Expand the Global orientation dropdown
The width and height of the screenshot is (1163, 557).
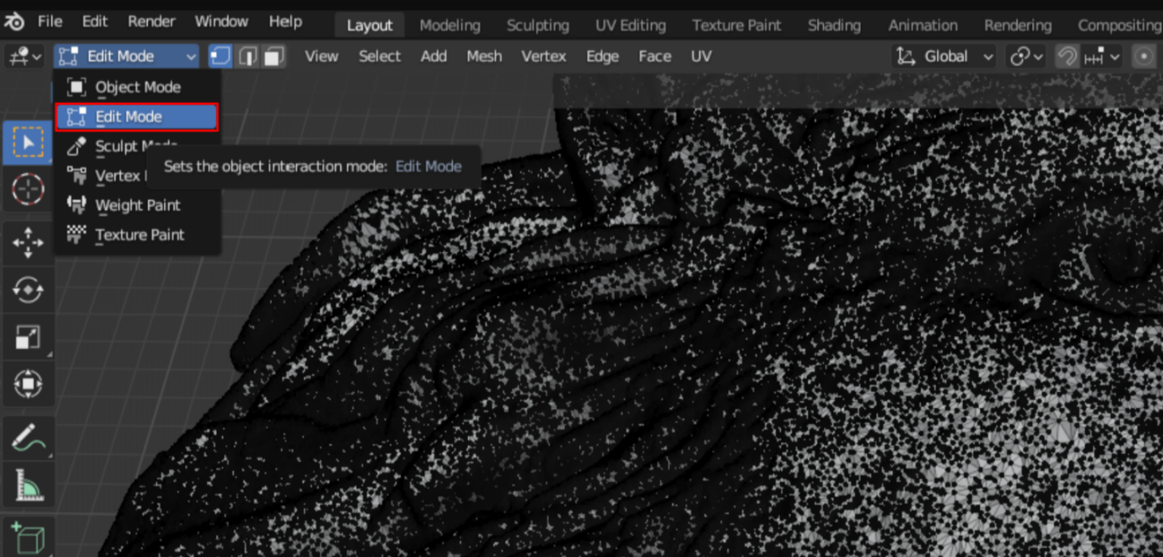[x=944, y=56]
